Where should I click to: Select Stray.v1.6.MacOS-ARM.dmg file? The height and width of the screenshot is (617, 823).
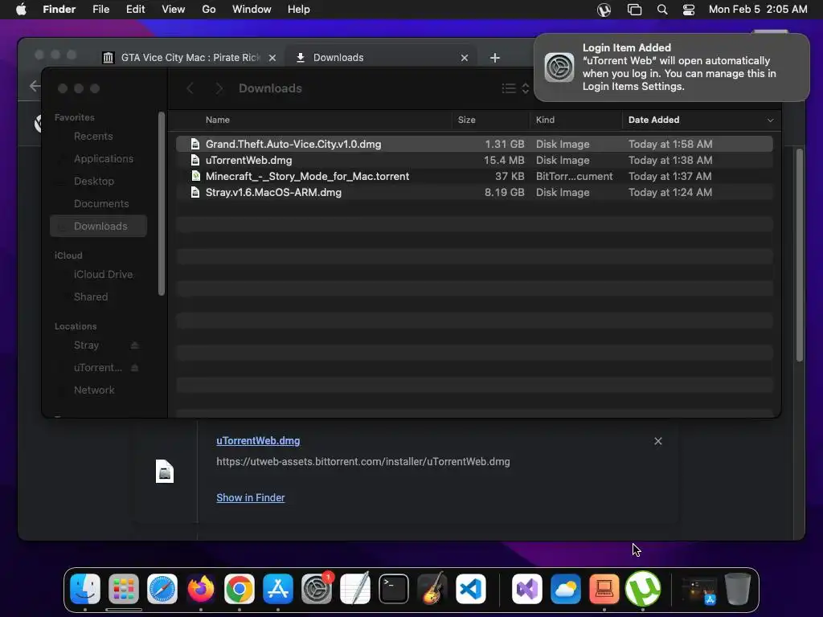(x=474, y=193)
